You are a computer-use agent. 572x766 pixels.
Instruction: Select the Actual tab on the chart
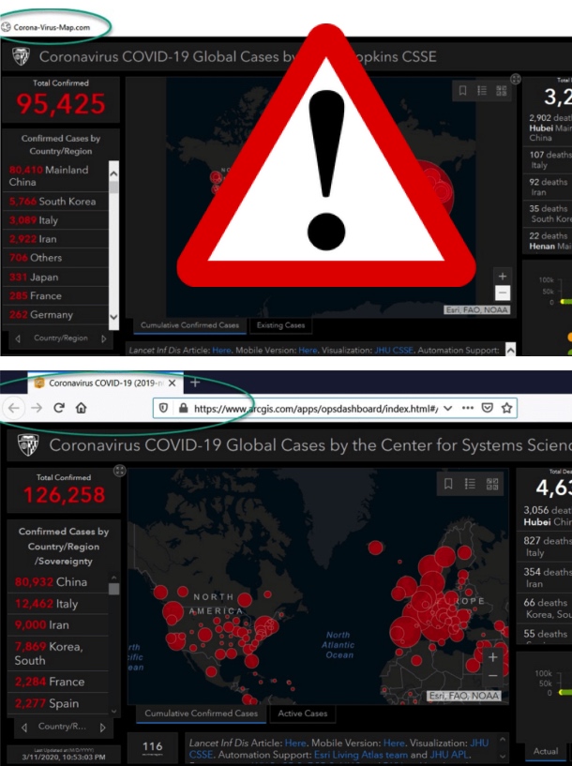pyautogui.click(x=545, y=751)
